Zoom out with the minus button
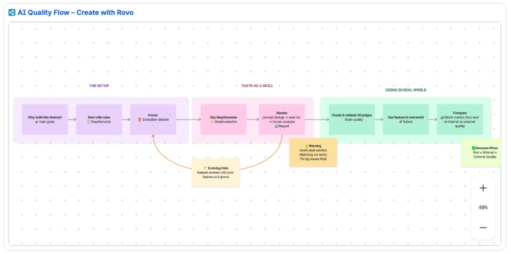 click(x=483, y=227)
